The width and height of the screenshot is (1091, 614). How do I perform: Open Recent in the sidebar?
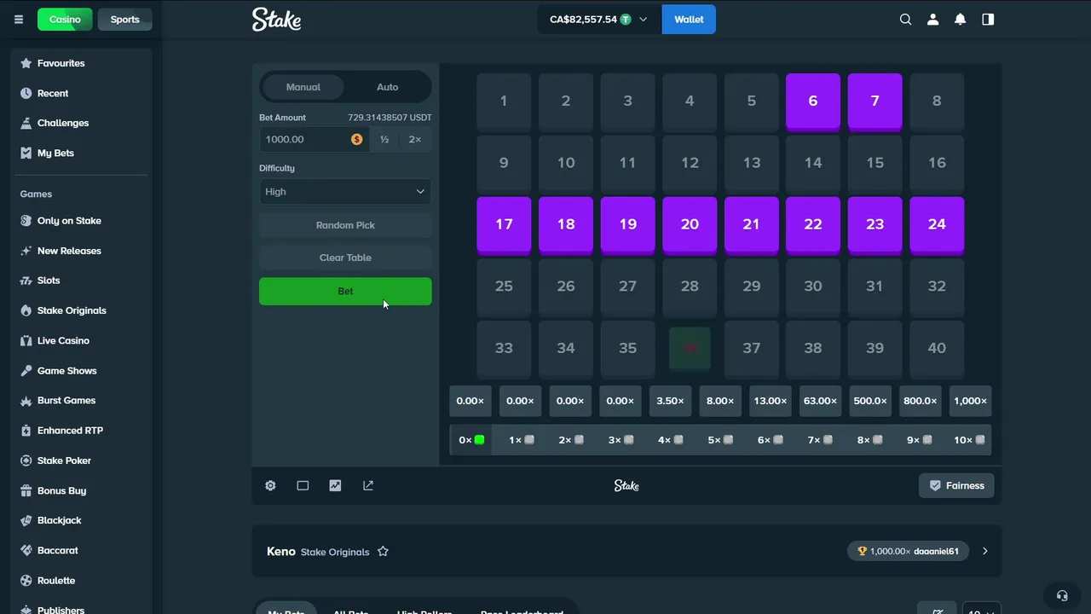coord(82,93)
